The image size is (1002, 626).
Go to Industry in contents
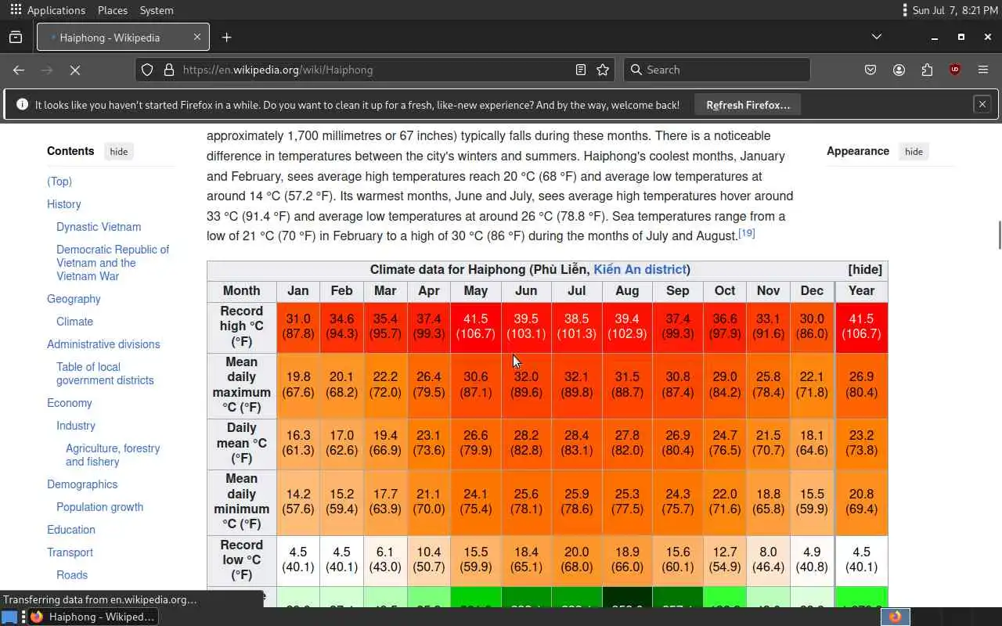(x=76, y=426)
